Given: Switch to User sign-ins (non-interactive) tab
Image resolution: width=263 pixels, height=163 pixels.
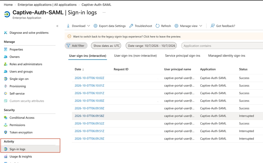Looking at the screenshot, I should click(x=135, y=56).
